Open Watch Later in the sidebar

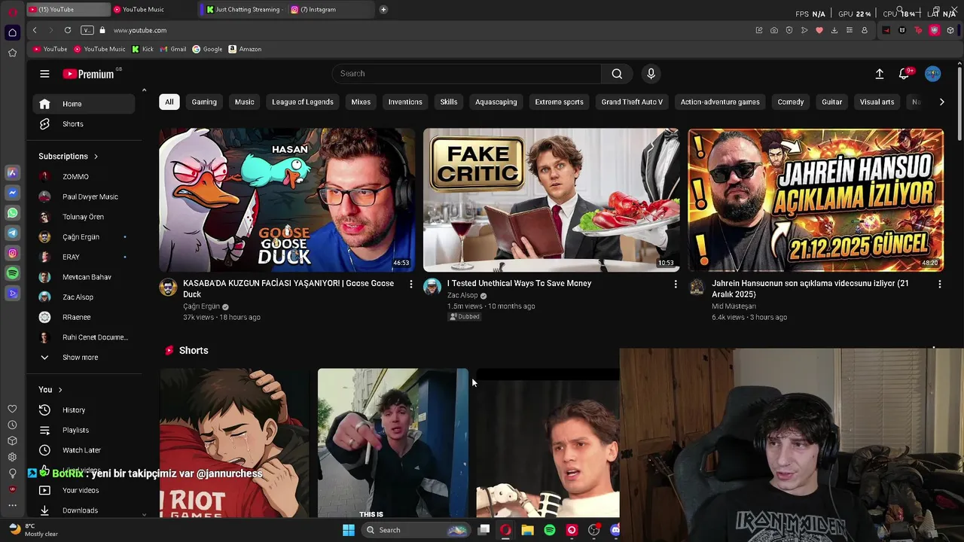84,450
